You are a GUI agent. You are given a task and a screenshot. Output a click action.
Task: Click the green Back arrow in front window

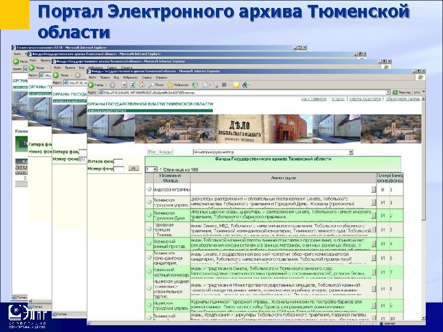tap(91, 85)
